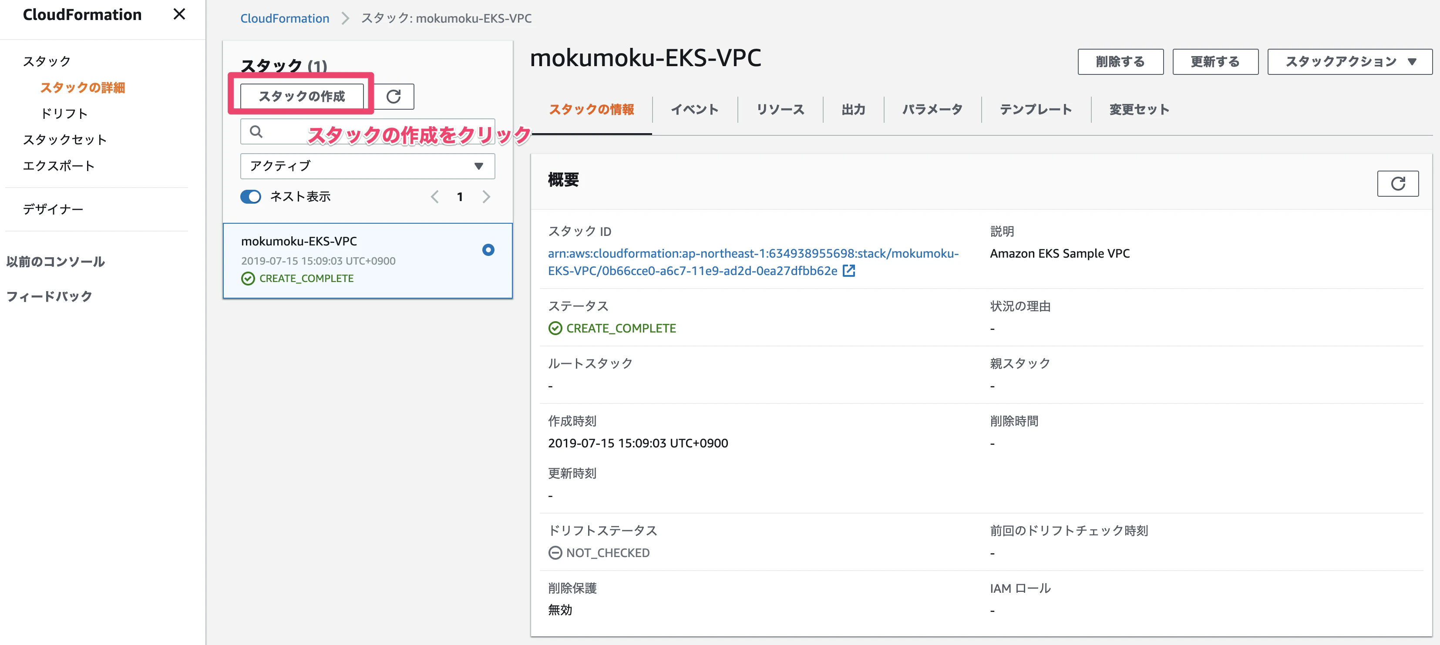Click the search magnifier icon

click(256, 131)
